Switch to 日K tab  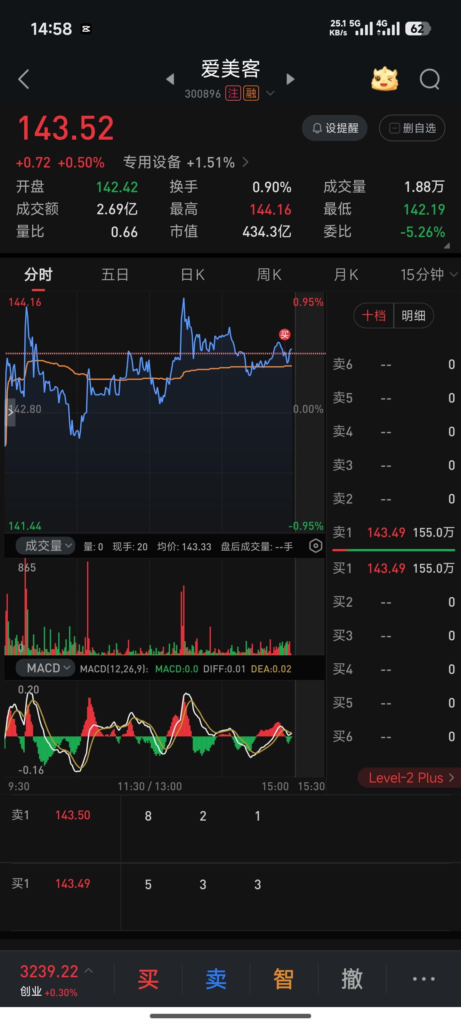click(192, 275)
